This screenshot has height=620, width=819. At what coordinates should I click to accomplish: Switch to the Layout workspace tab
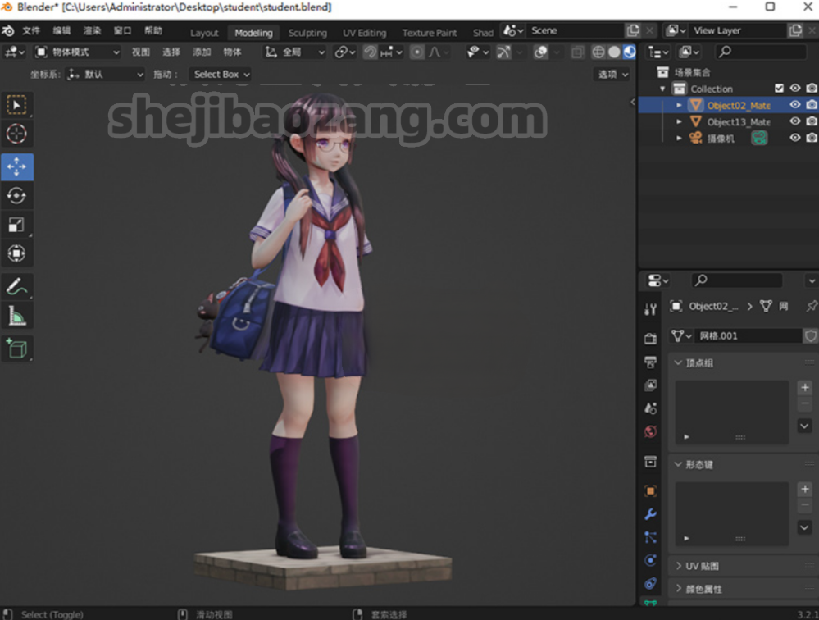point(204,33)
